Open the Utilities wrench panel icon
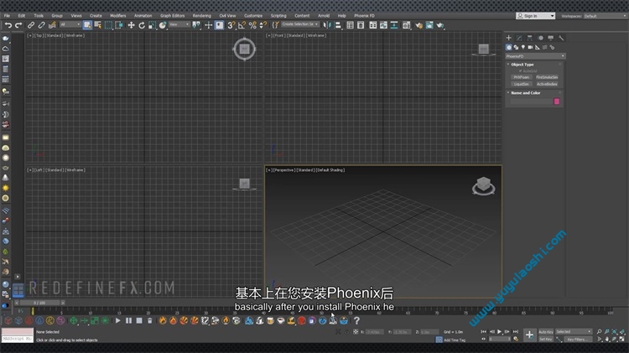The image size is (629, 353). tap(561, 38)
